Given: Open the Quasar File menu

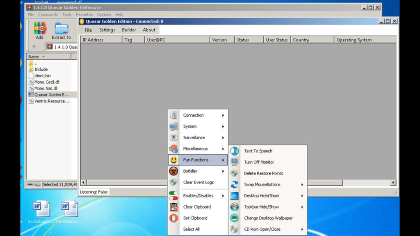Looking at the screenshot, I should (x=88, y=30).
